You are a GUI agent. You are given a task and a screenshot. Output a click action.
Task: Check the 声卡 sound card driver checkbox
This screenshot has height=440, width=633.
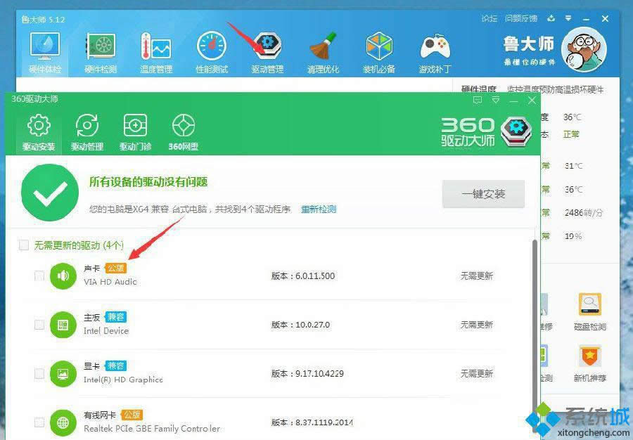coord(39,276)
